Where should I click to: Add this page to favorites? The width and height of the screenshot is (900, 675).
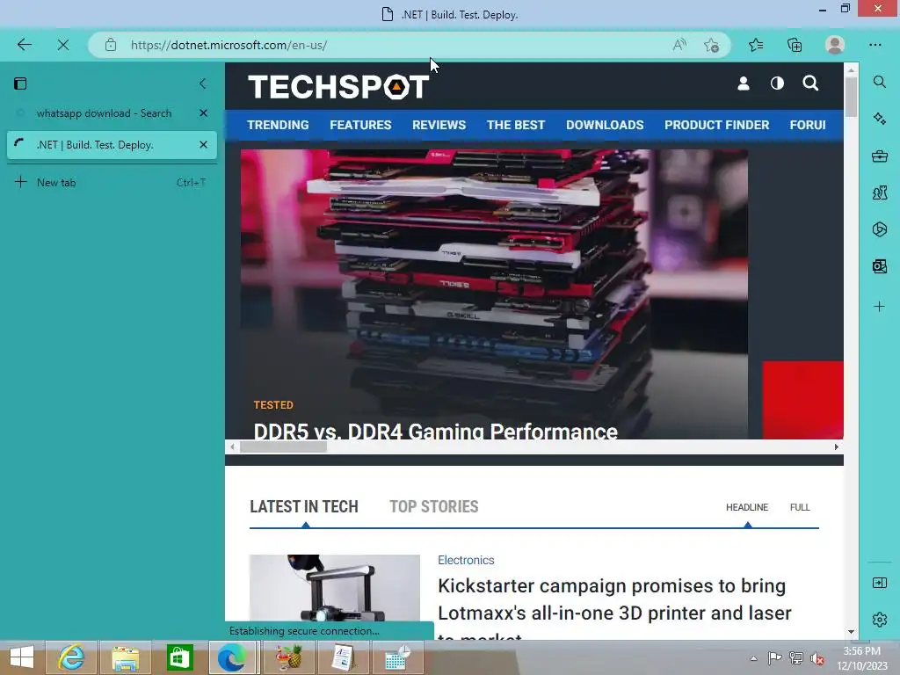click(x=711, y=45)
